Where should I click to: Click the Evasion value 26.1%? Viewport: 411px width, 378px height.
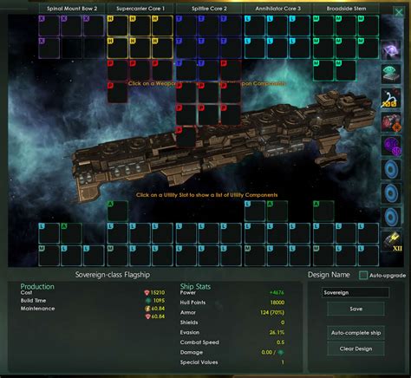[277, 332]
